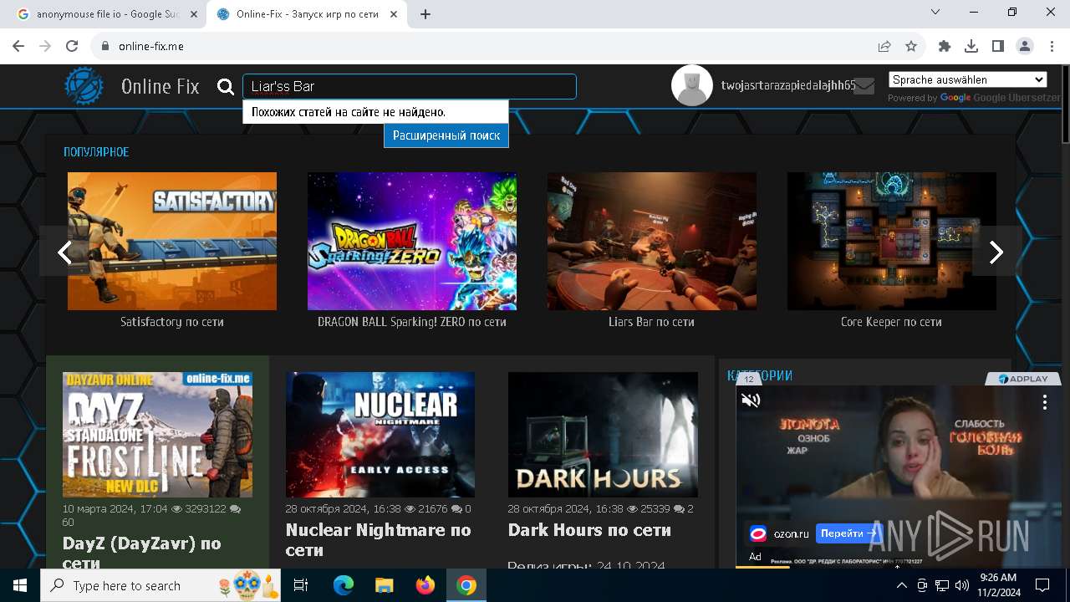1070x602 pixels.
Task: Click the Перейти button in the ad
Action: coord(848,533)
